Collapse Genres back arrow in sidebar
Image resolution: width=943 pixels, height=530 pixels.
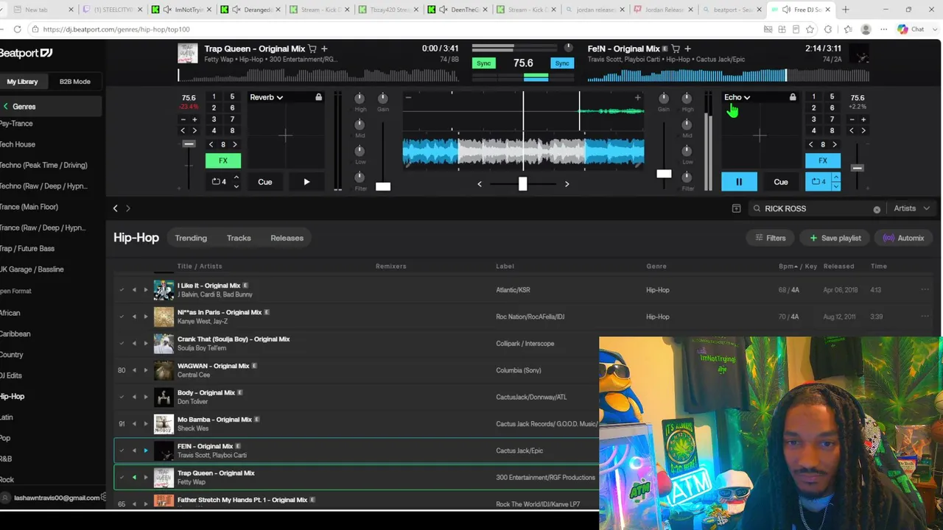pos(6,107)
